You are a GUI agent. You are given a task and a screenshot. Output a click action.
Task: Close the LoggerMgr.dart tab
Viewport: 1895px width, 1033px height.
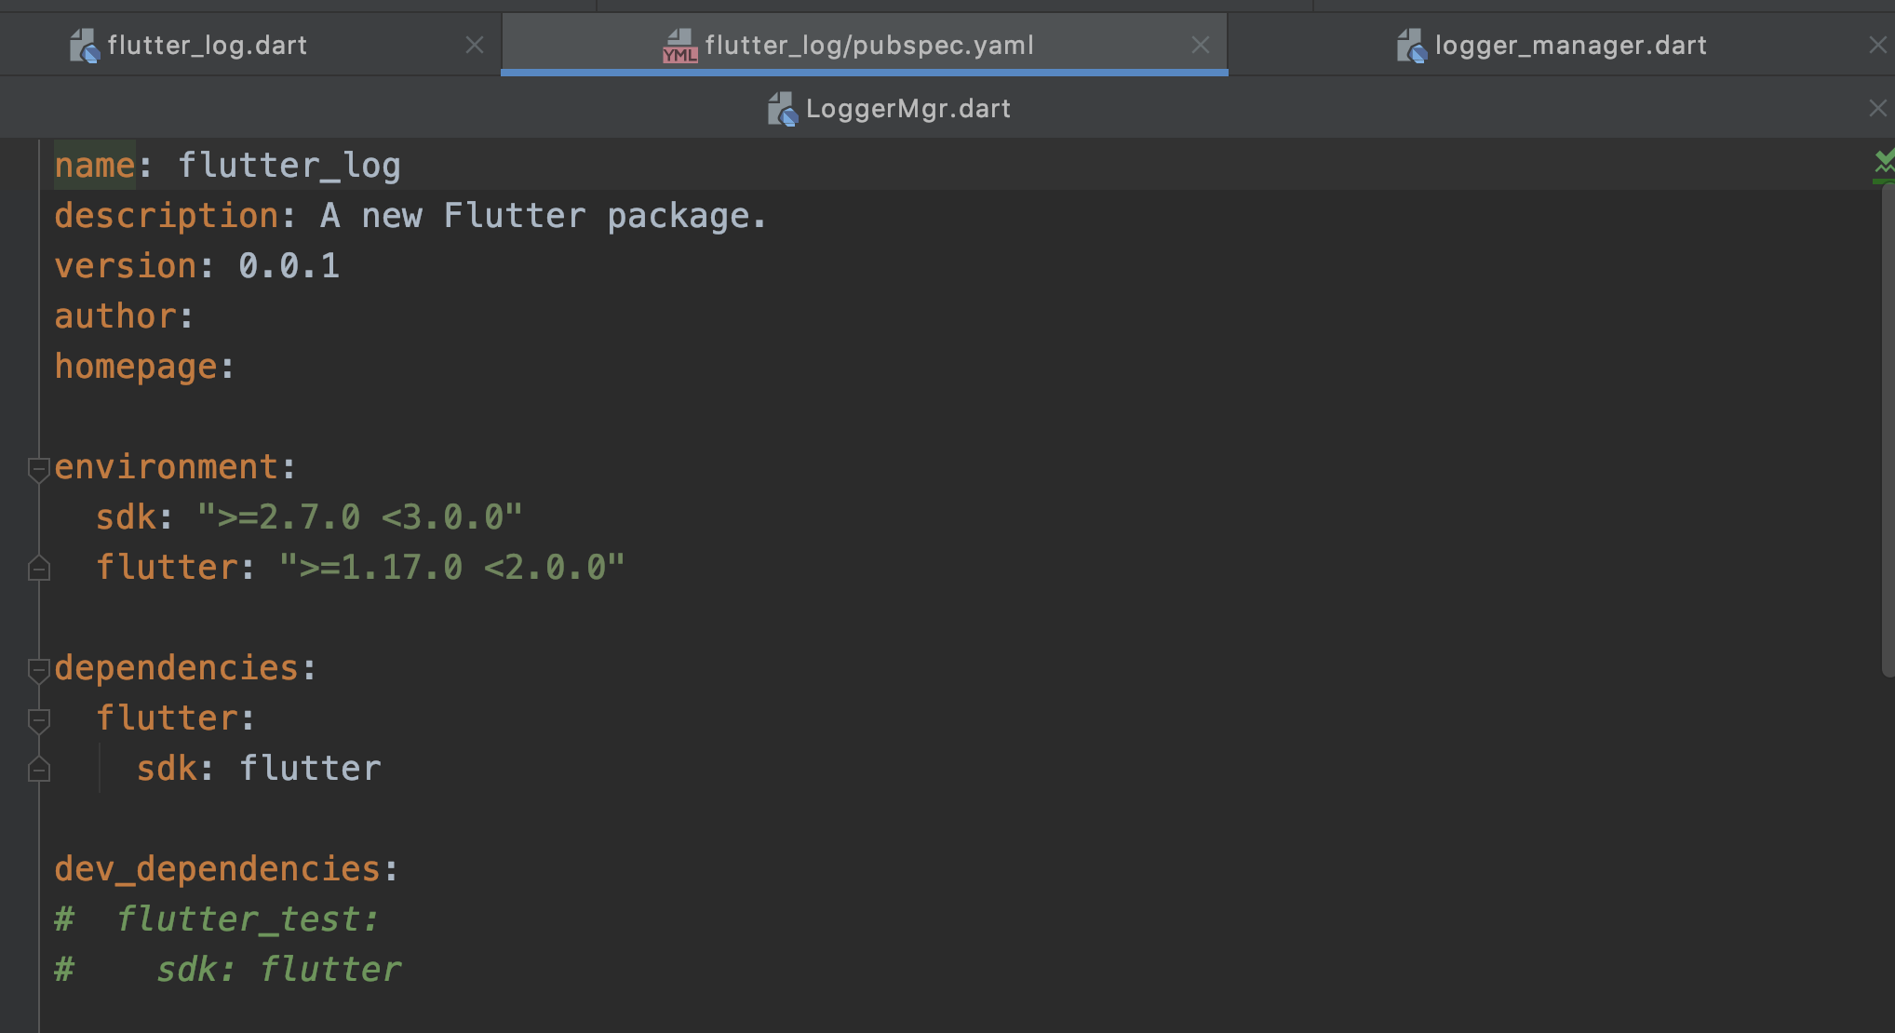click(x=1877, y=109)
